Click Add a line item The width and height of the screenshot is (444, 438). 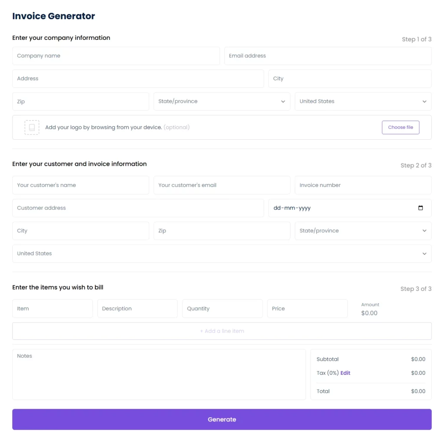pyautogui.click(x=222, y=330)
